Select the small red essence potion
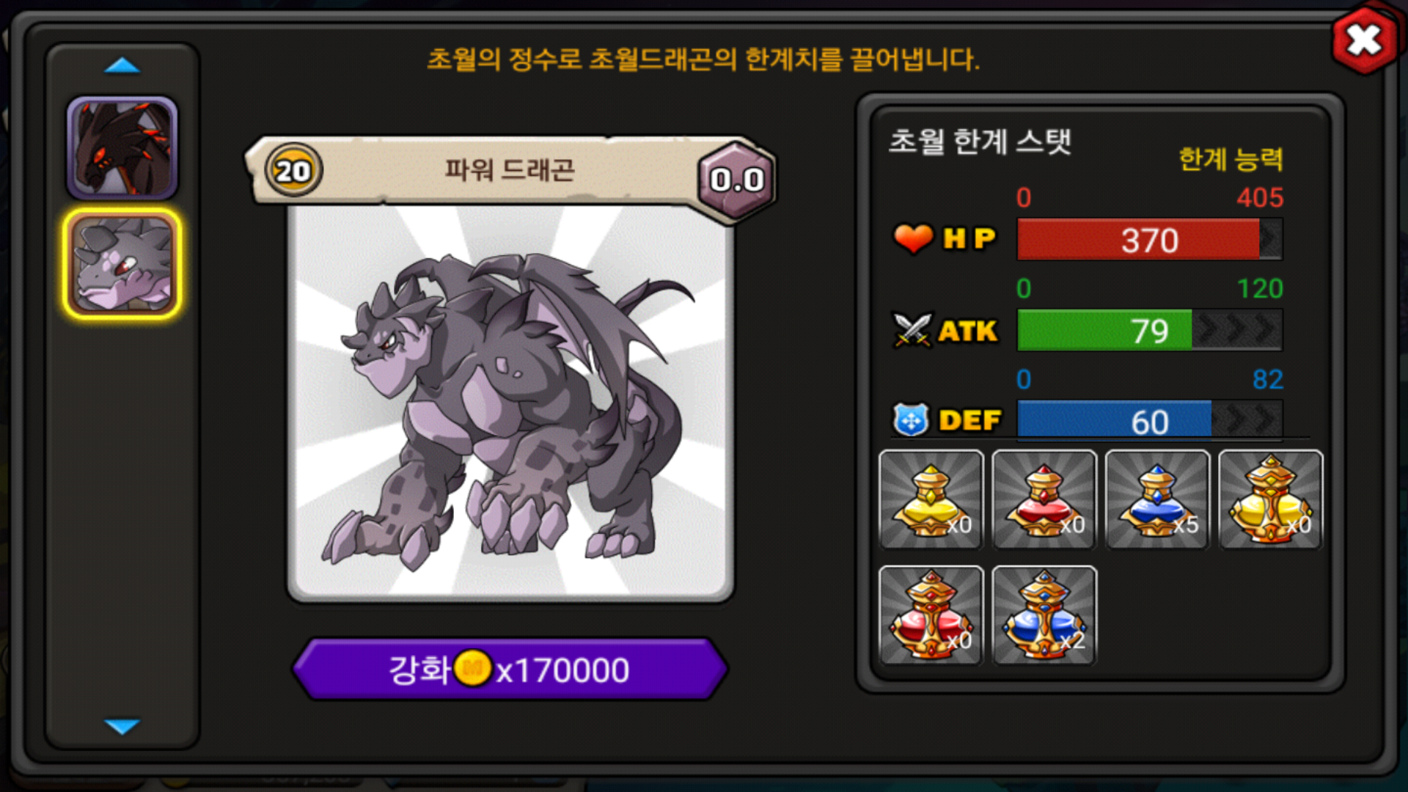 click(x=1044, y=499)
